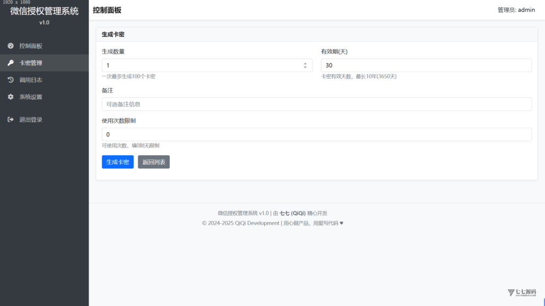The height and width of the screenshot is (306, 545).
Task: Click the 可使用次数 hint text
Action: coord(130,146)
